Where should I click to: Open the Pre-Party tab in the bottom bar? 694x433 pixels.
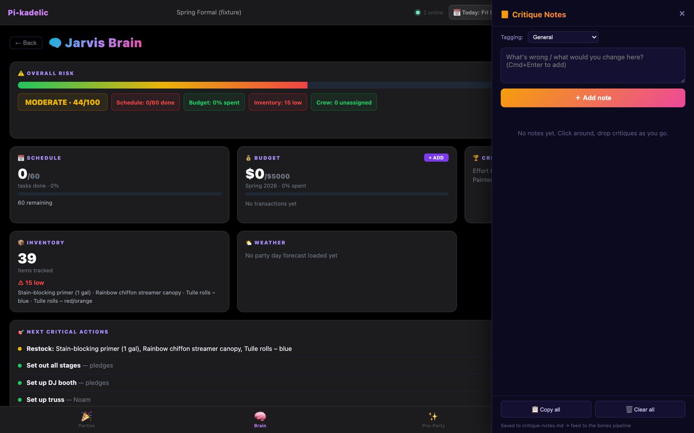point(434,420)
